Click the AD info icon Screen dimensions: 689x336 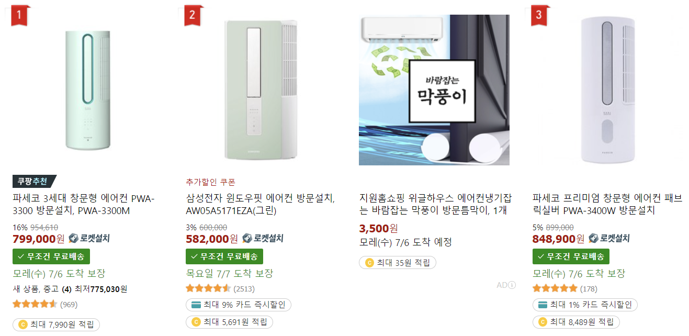click(512, 285)
